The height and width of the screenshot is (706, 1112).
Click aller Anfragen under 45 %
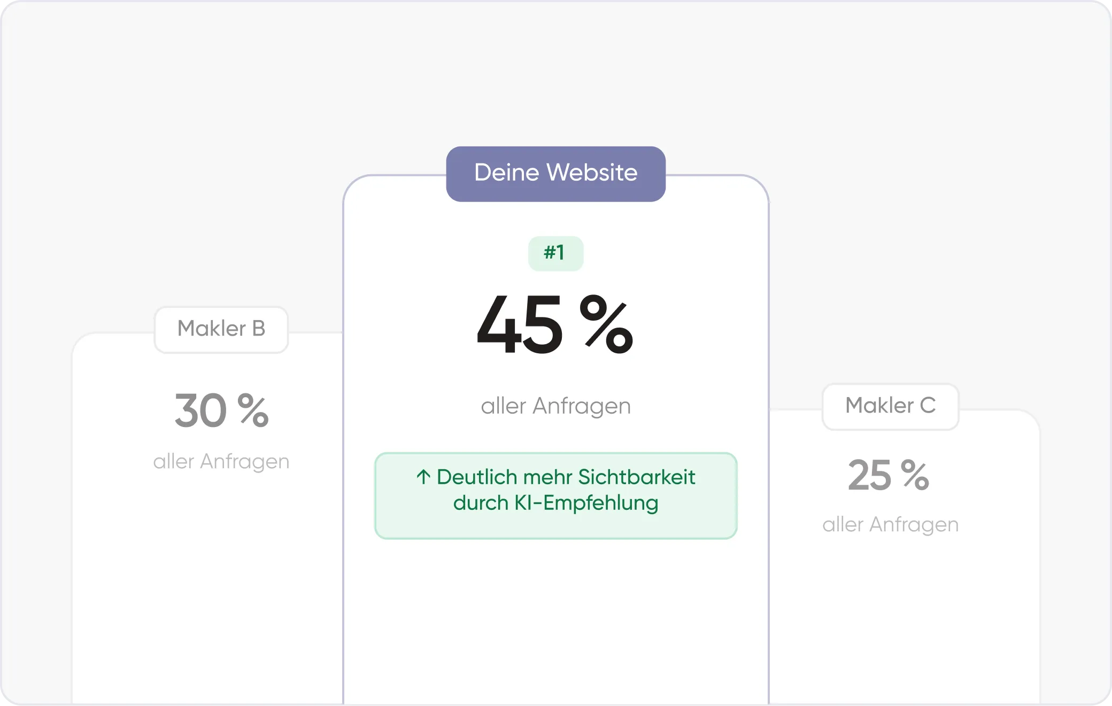(555, 406)
